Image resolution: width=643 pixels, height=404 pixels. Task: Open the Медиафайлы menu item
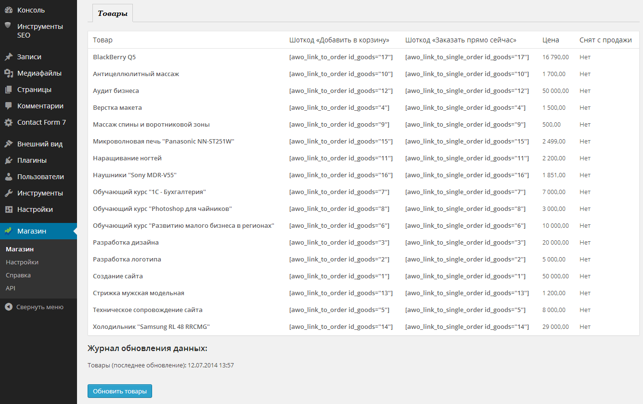tap(39, 73)
